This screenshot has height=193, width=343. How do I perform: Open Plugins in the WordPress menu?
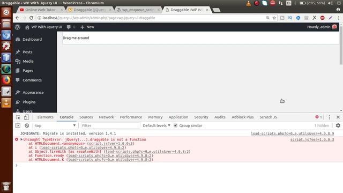pyautogui.click(x=29, y=102)
